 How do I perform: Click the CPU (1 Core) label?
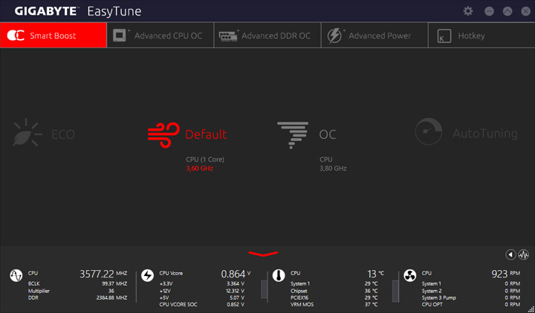pos(205,159)
